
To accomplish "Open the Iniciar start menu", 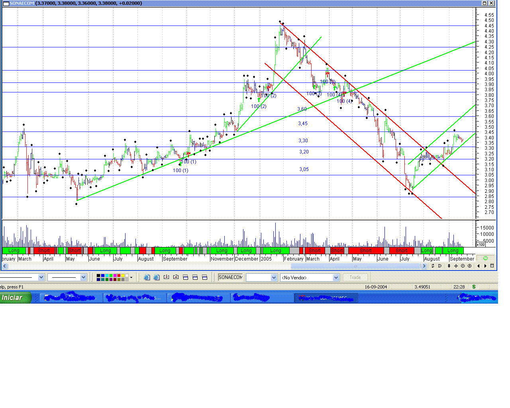I will click(x=14, y=298).
